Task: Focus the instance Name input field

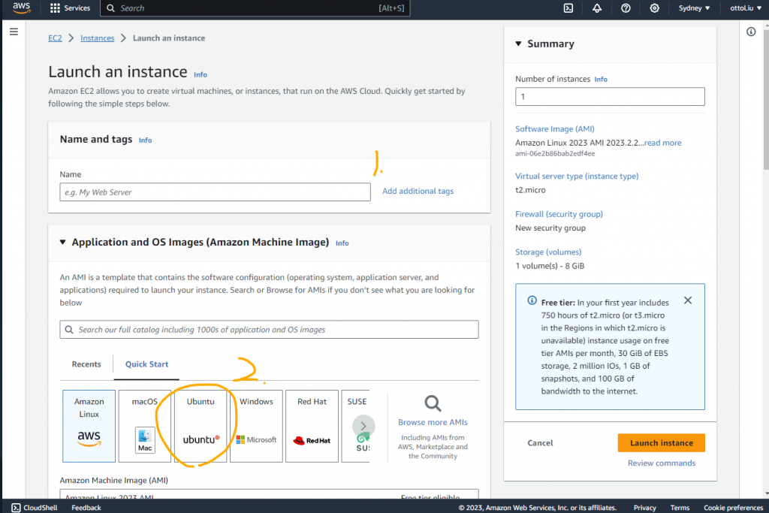Action: click(215, 192)
